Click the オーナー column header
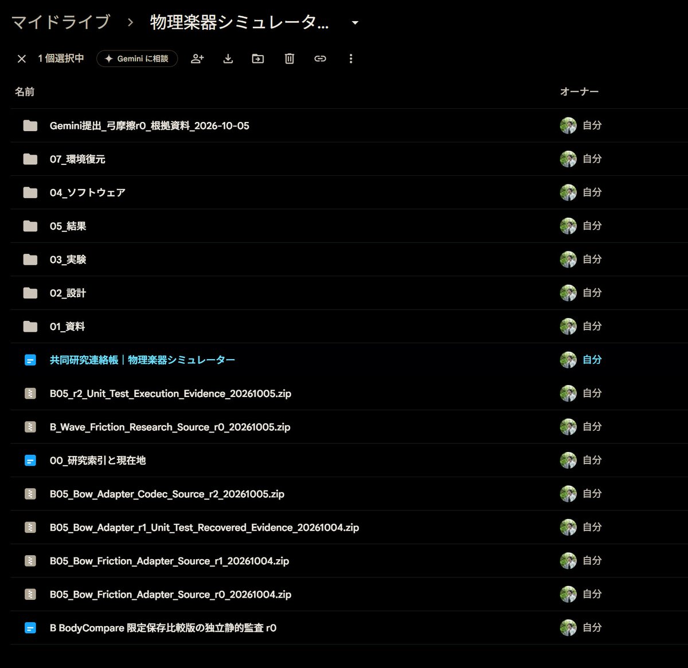Screen dimensions: 688x668 (580, 92)
